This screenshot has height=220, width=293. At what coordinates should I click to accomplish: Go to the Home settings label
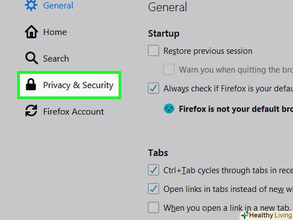pos(55,32)
